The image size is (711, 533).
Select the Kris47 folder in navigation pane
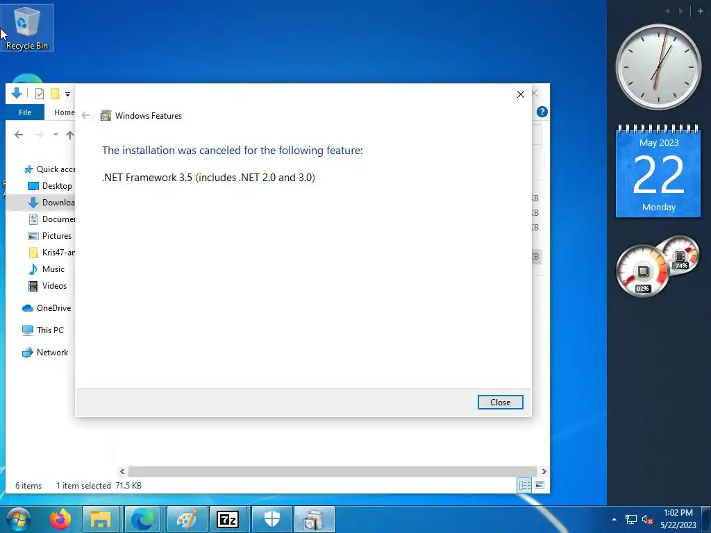[x=51, y=253]
